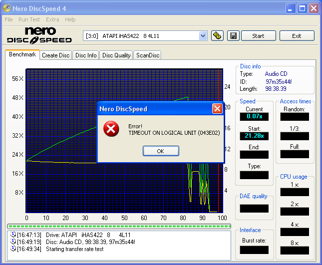The width and height of the screenshot is (322, 265).
Task: Click the Random access time field
Action: 295,117
